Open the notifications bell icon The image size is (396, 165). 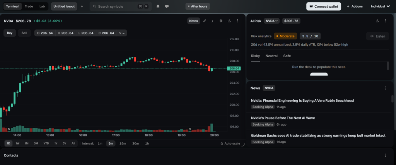tap(158, 6)
